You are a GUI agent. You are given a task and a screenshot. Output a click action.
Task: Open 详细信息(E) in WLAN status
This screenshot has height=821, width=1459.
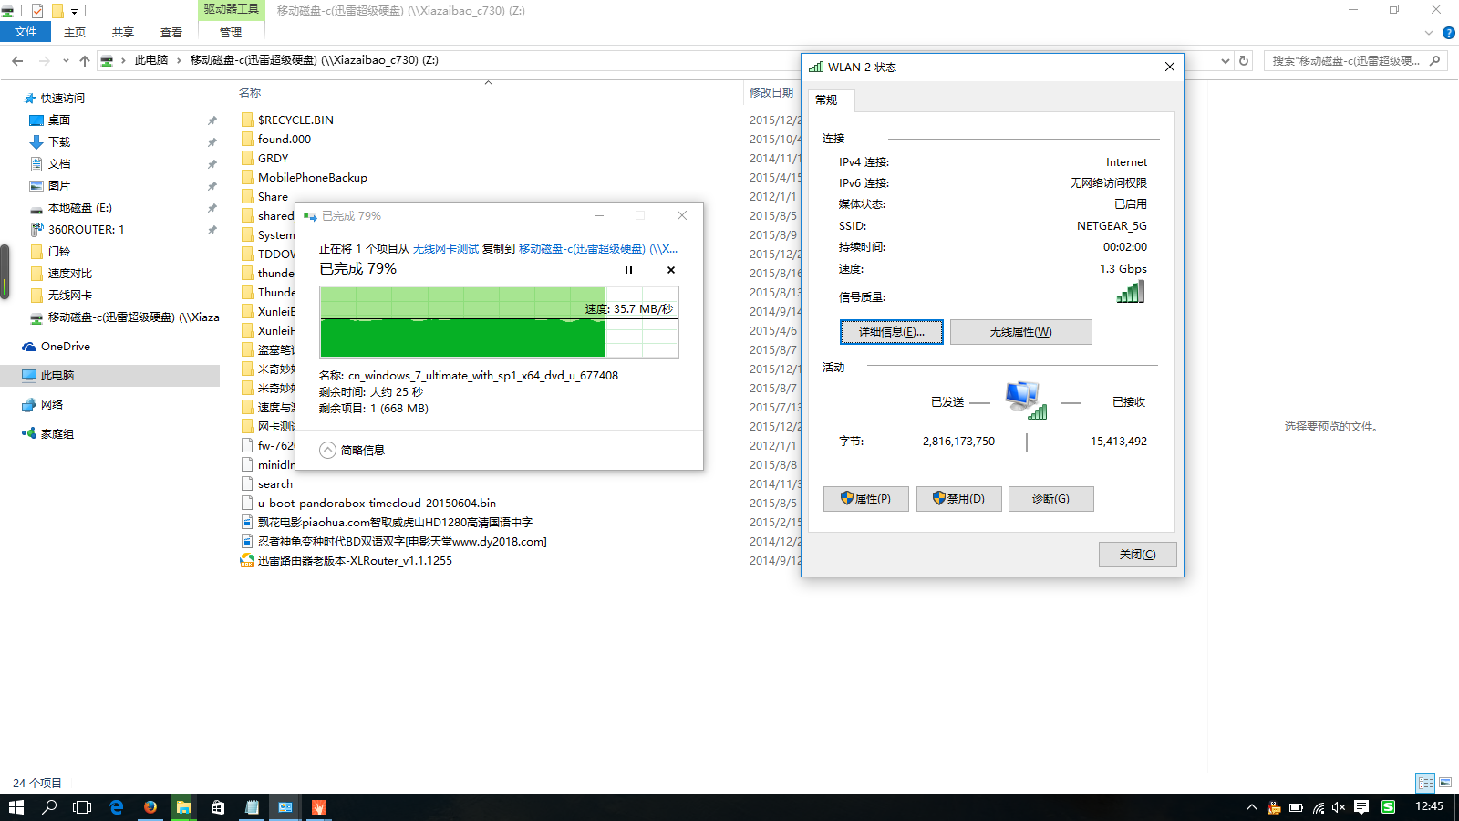pos(892,332)
